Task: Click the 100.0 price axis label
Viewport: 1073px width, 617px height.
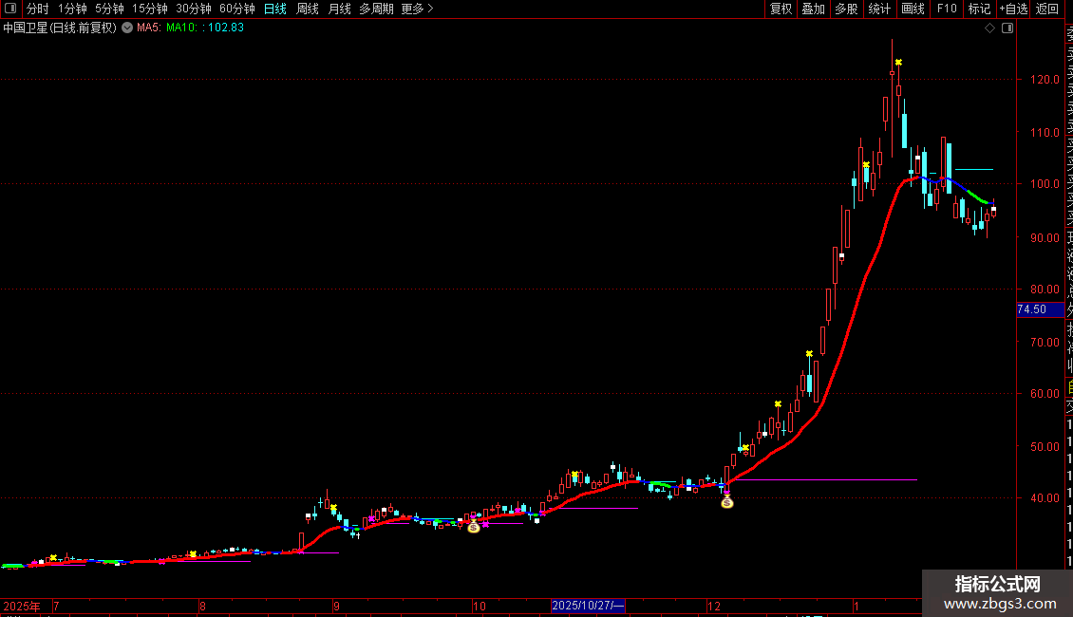Action: (x=1045, y=183)
